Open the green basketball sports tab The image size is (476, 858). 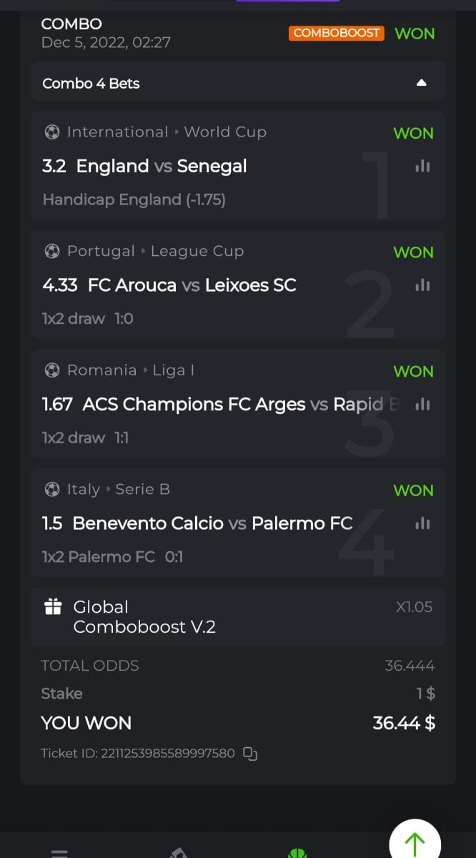click(297, 852)
